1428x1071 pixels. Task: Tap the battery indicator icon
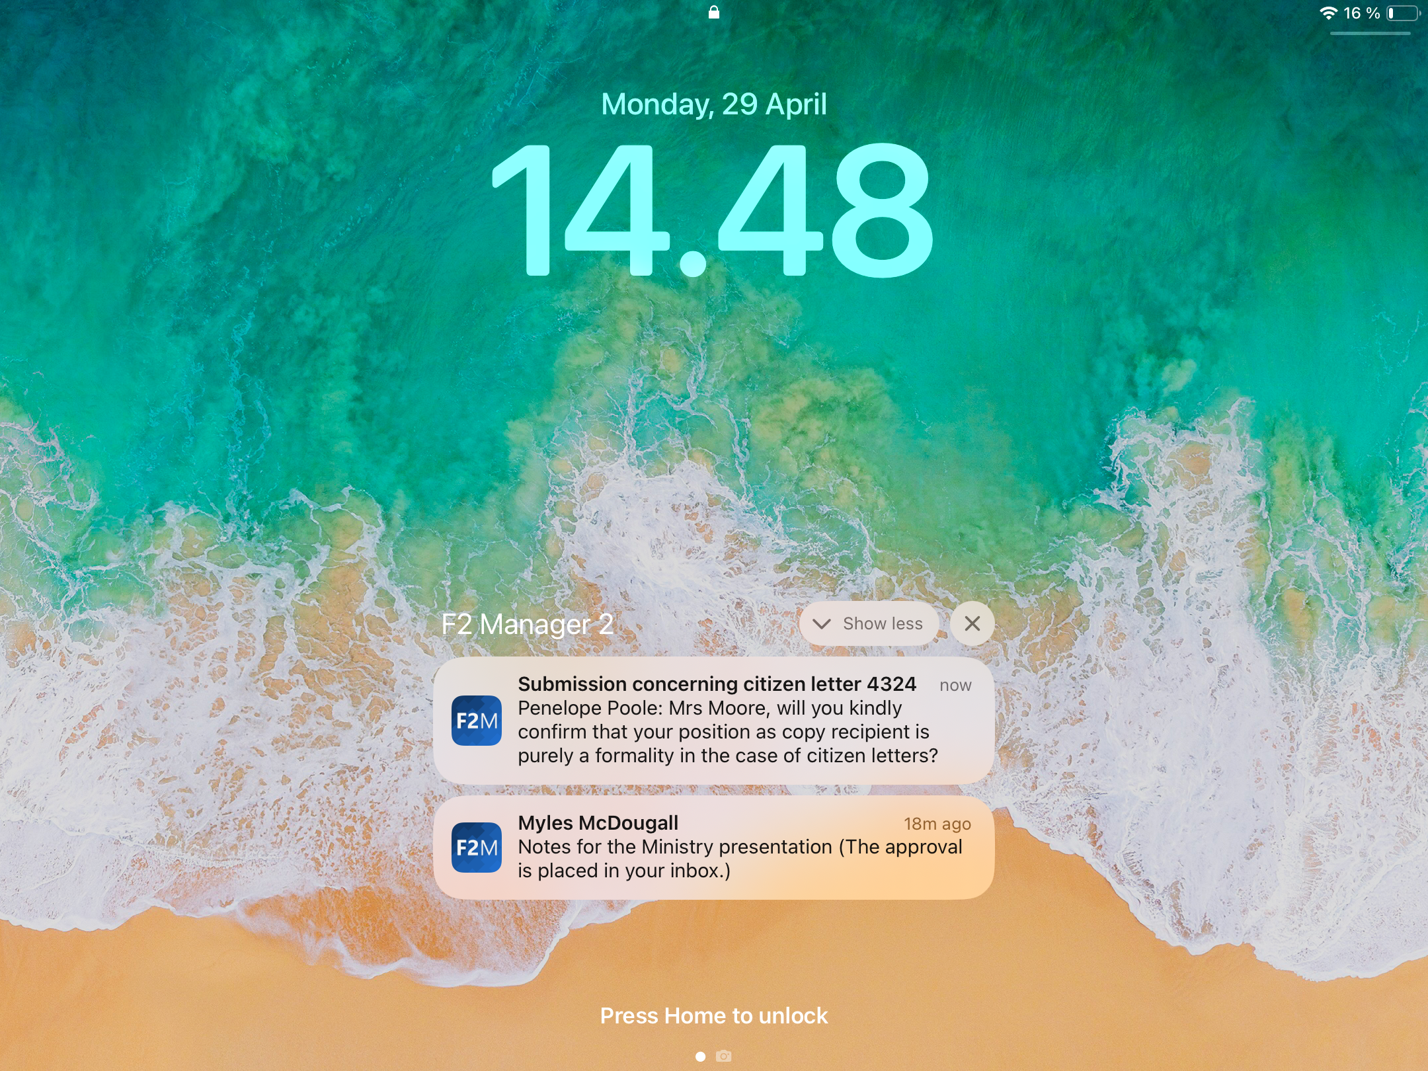1403,13
